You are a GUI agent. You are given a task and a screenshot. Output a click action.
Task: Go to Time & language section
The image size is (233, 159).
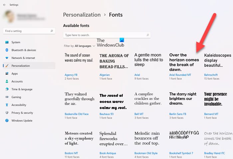[22, 89]
